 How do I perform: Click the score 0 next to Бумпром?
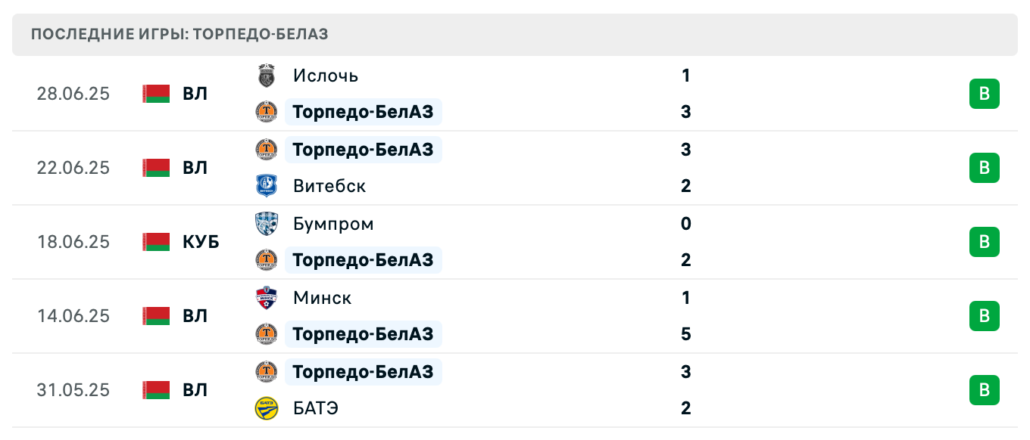tap(685, 224)
